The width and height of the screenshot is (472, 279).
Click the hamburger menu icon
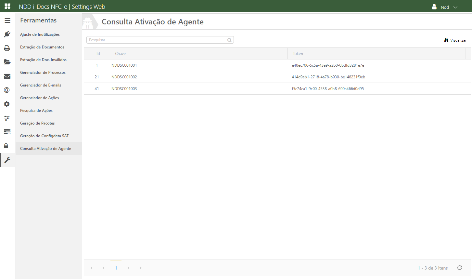(x=7, y=20)
